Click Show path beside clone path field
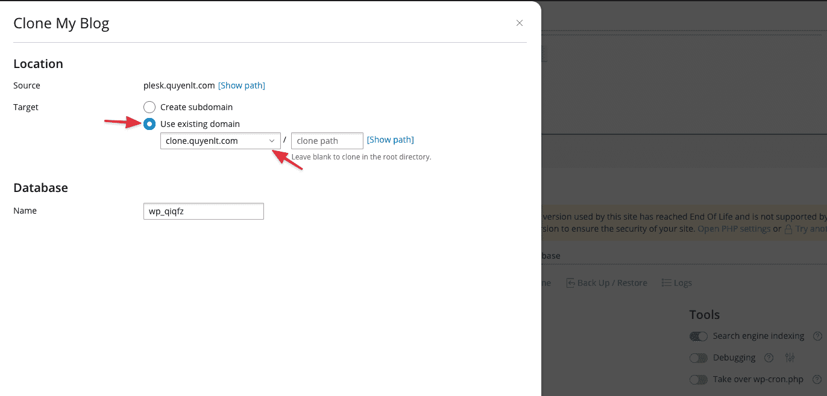 [390, 140]
